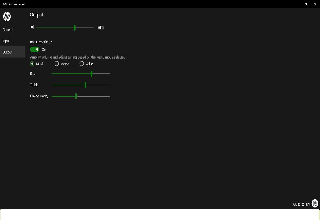This screenshot has height=220, width=320.
Task: Click the Output page heading
Action: click(x=36, y=15)
